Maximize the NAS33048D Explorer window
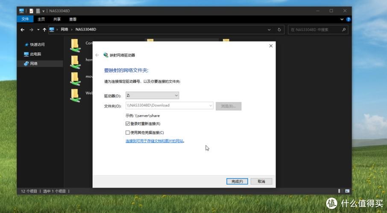 [x=331, y=11]
